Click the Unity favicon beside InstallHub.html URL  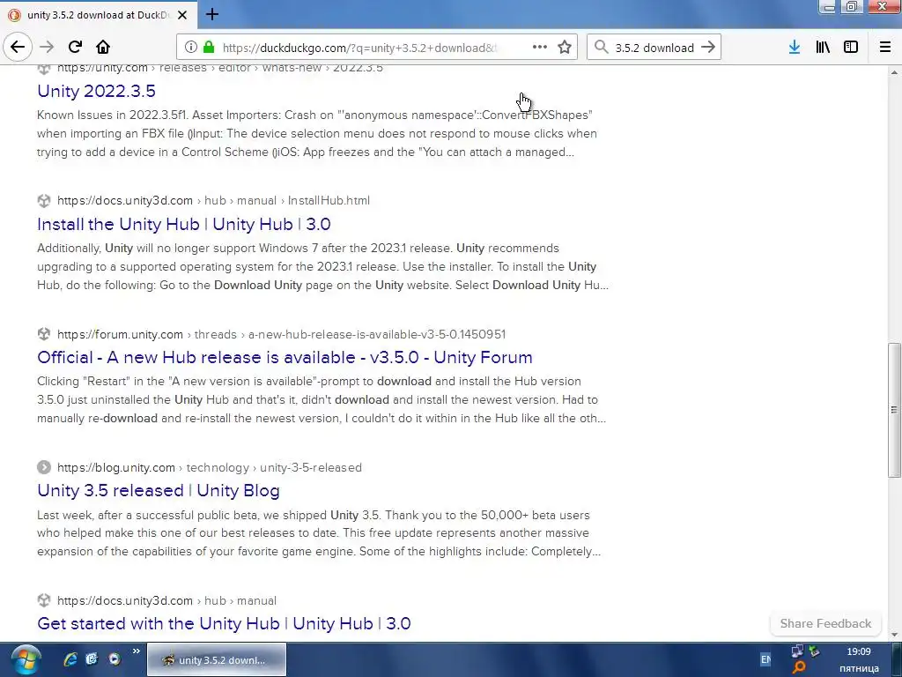pyautogui.click(x=44, y=200)
